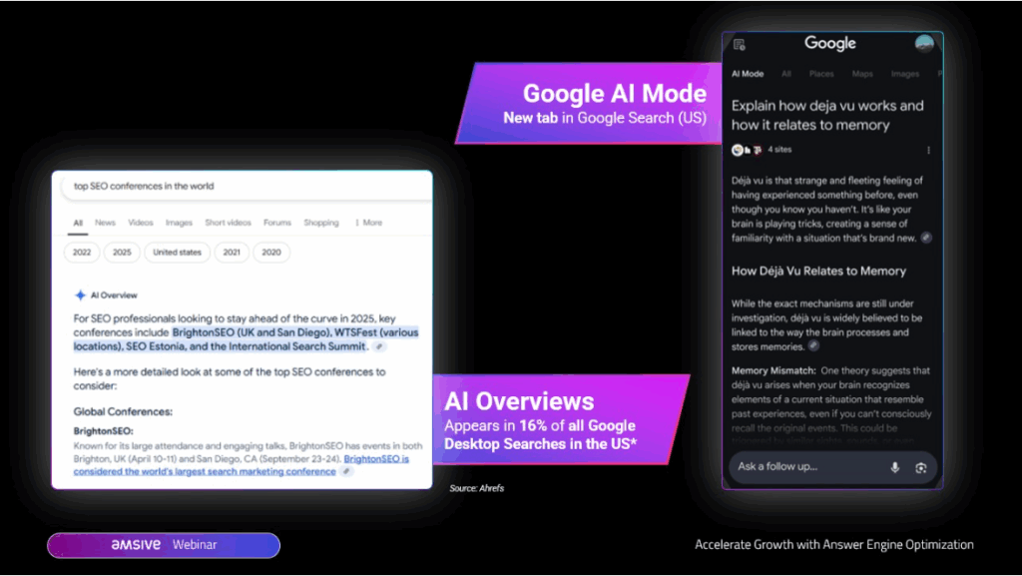Switch to the Videos search tab
This screenshot has width=1022, height=576.
(x=141, y=223)
